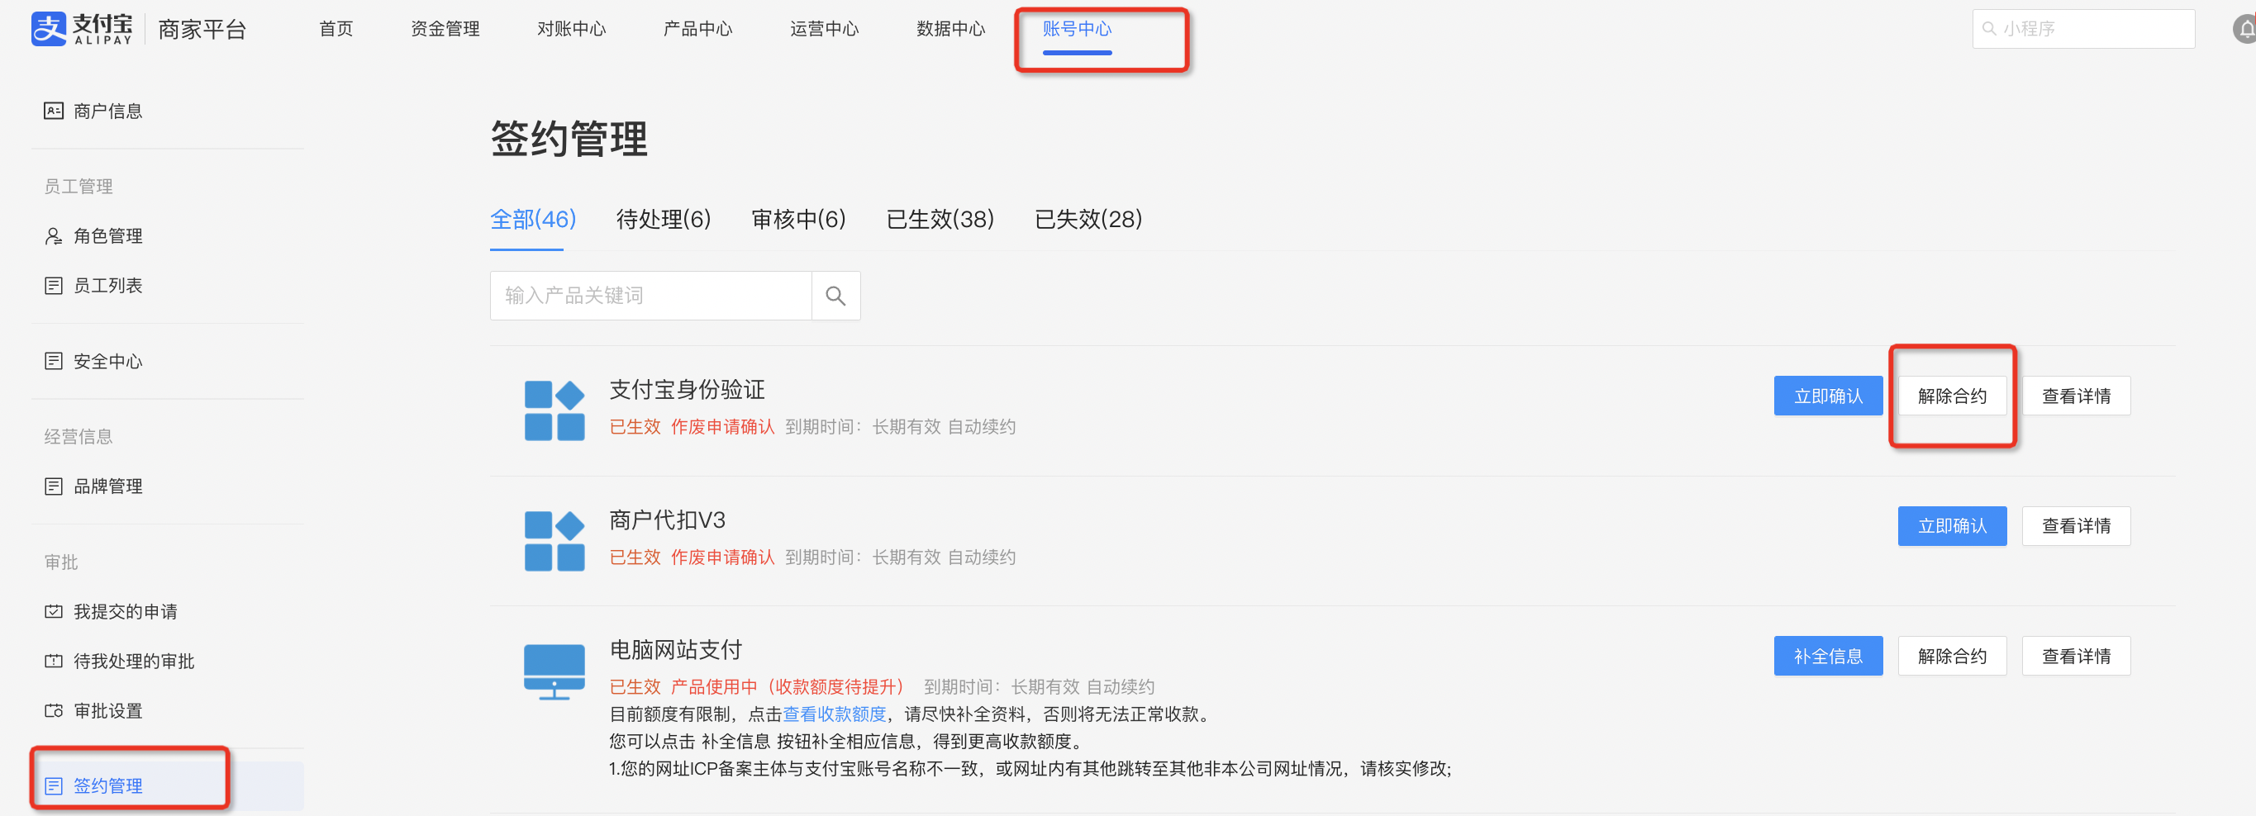Switch to the 已失效(28) tab
This screenshot has width=2256, height=816.
point(1088,219)
